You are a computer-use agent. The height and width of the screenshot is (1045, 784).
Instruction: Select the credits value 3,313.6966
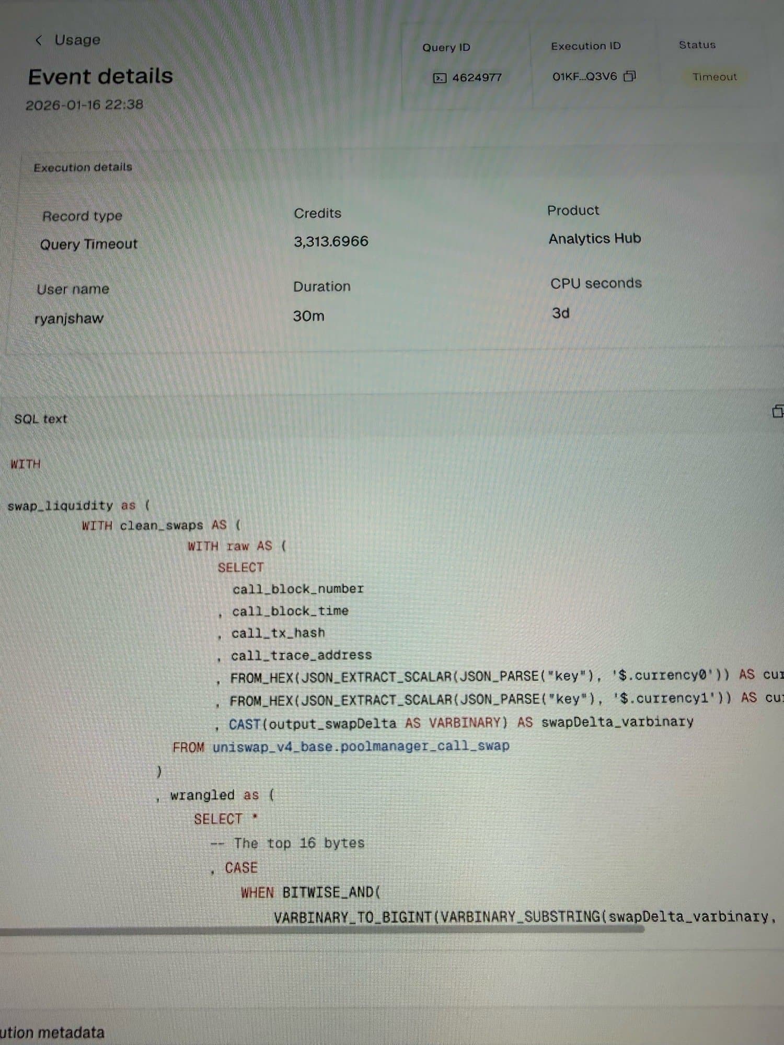click(331, 241)
